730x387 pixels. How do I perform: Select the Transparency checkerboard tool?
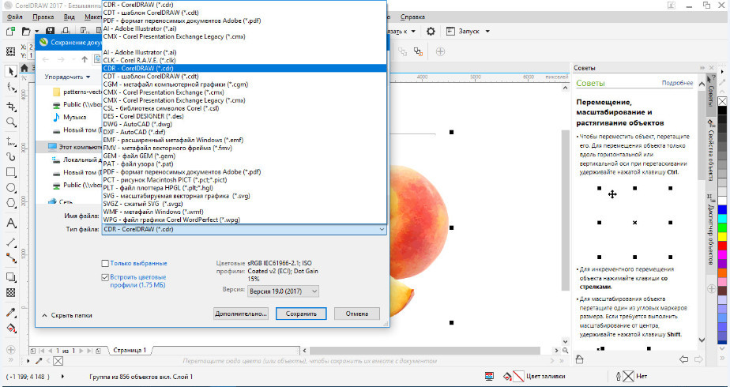[11, 291]
